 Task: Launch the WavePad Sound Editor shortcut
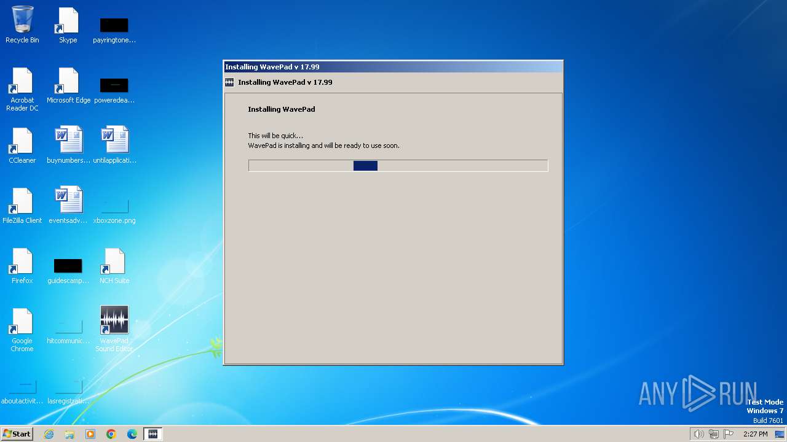[114, 329]
